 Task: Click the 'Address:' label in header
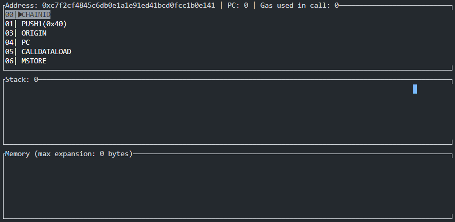(22, 5)
